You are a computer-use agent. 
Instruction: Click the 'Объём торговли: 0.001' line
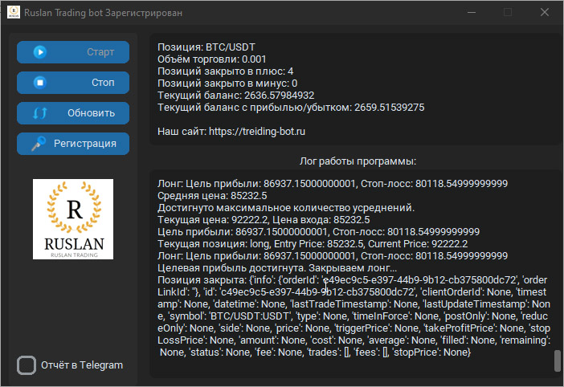click(x=212, y=59)
